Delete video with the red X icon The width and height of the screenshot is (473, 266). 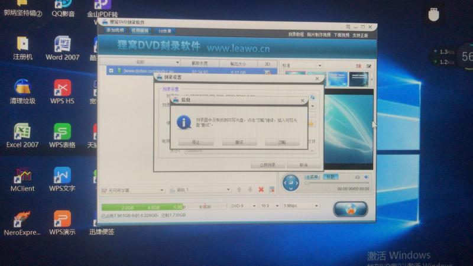[261, 189]
